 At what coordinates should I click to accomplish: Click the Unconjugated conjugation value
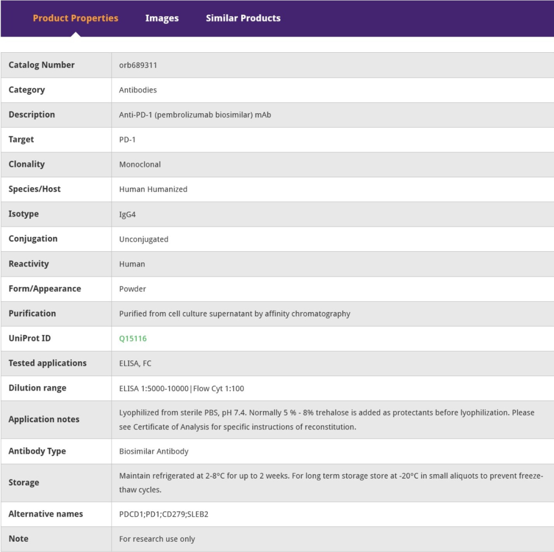[x=144, y=239]
